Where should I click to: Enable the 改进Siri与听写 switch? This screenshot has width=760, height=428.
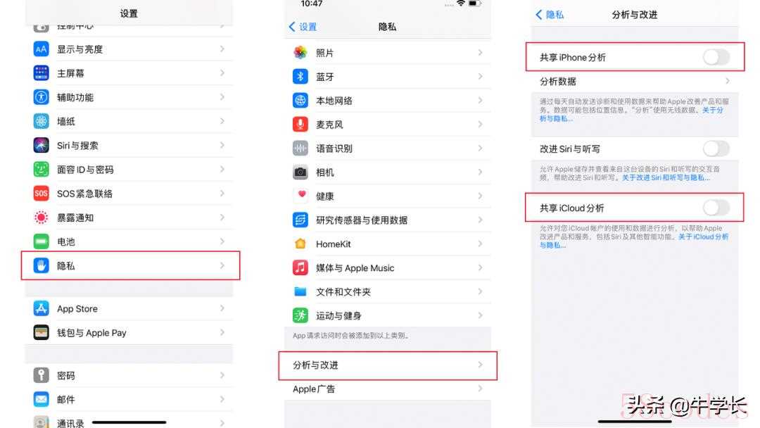coord(716,149)
